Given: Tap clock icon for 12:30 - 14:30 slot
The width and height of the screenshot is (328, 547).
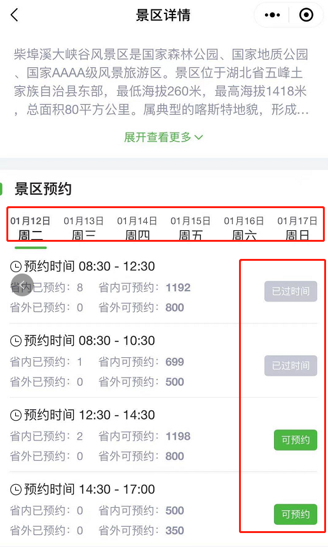Looking at the screenshot, I should point(16,416).
